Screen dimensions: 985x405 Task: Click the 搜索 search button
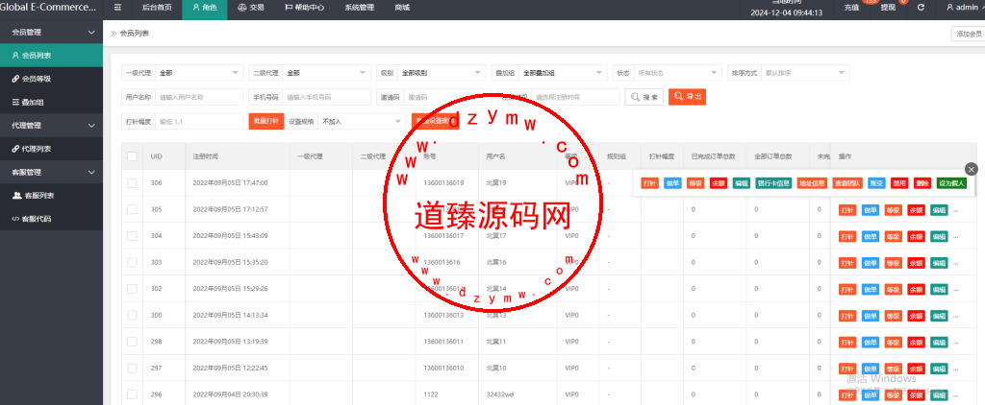point(644,97)
